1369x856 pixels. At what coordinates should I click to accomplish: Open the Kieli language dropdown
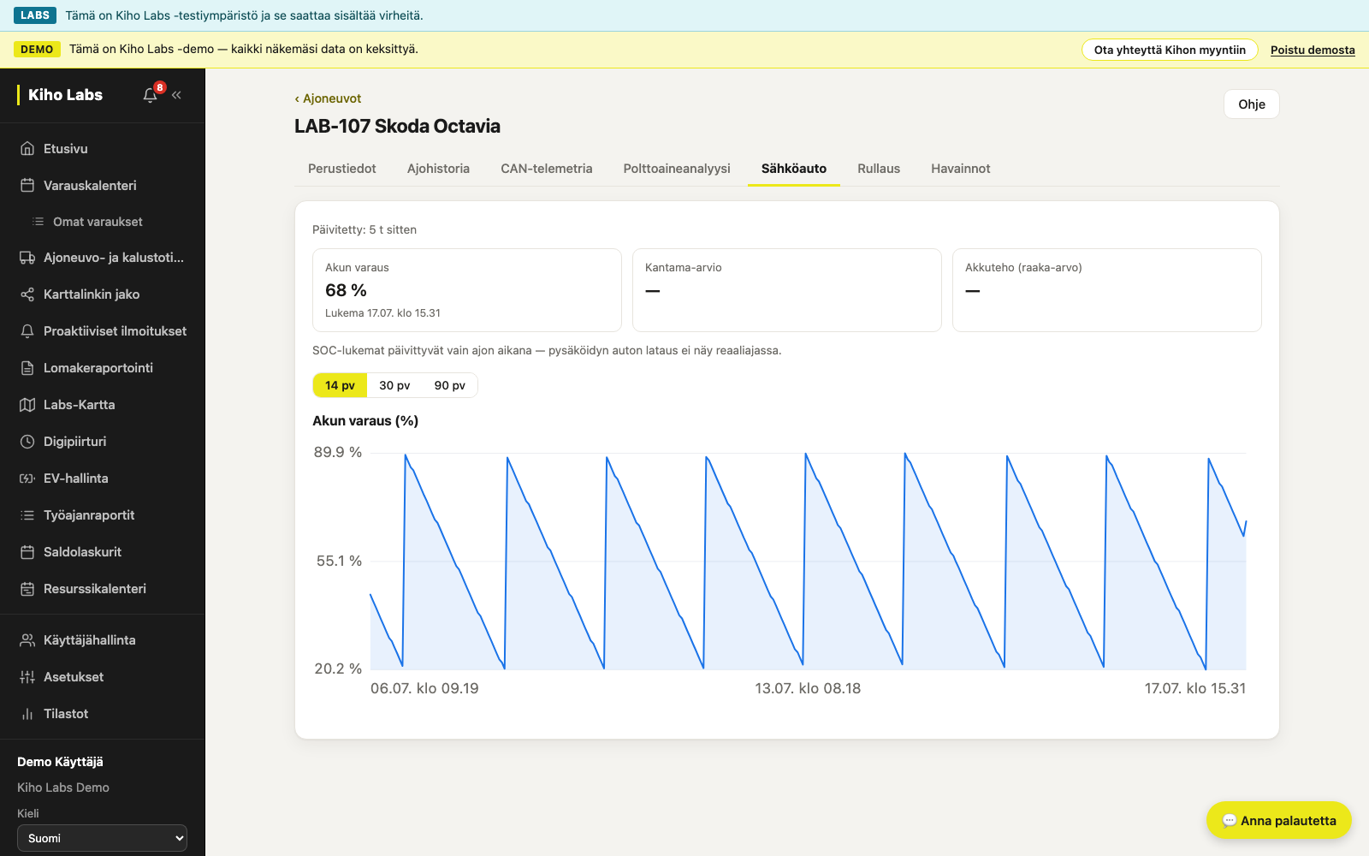[x=102, y=838]
